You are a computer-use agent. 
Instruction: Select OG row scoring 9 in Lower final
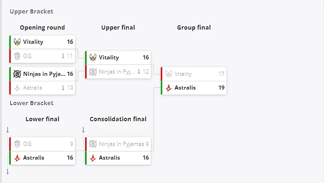click(x=42, y=144)
